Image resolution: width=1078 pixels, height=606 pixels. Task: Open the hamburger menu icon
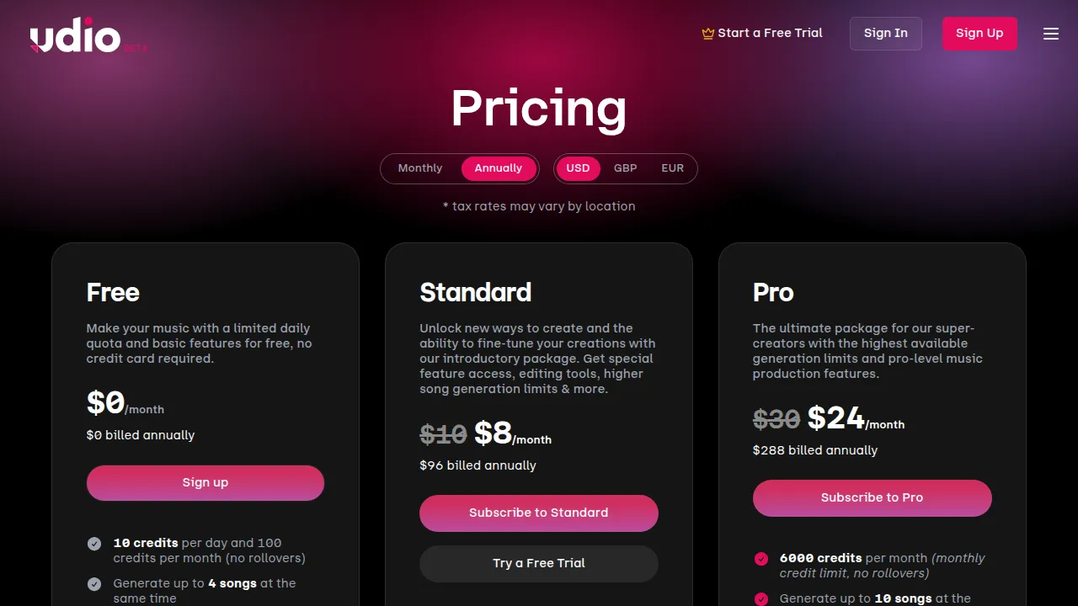(1051, 34)
